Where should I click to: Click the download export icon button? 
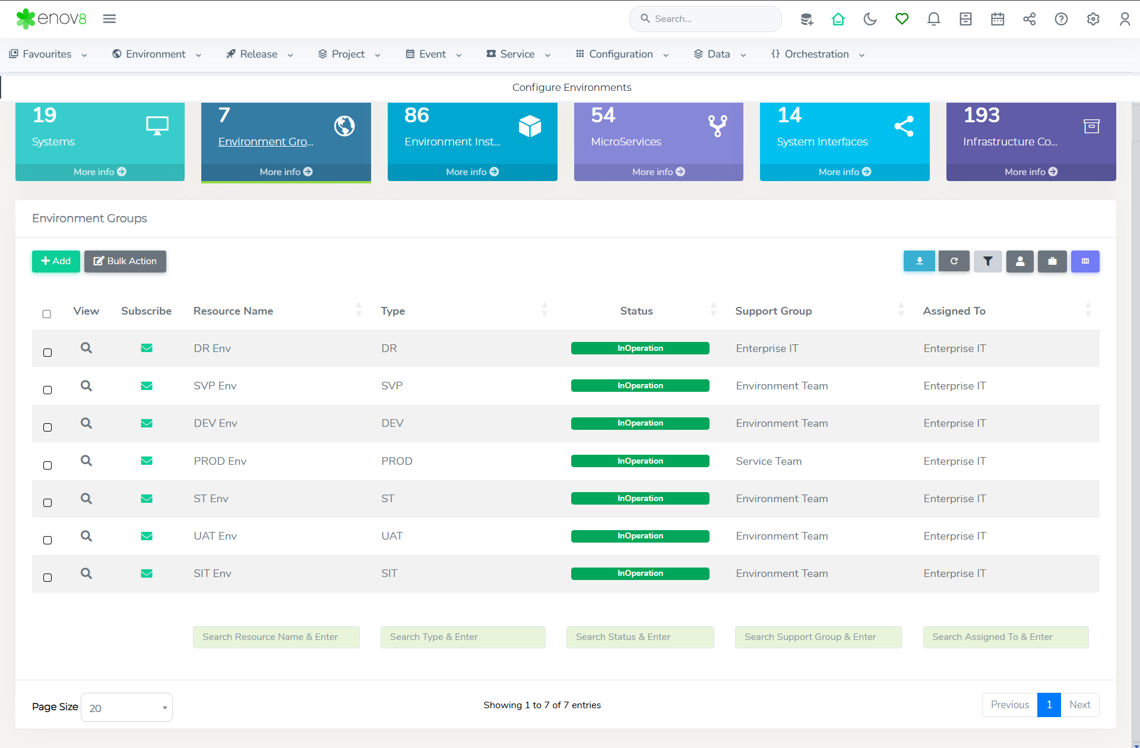(919, 261)
